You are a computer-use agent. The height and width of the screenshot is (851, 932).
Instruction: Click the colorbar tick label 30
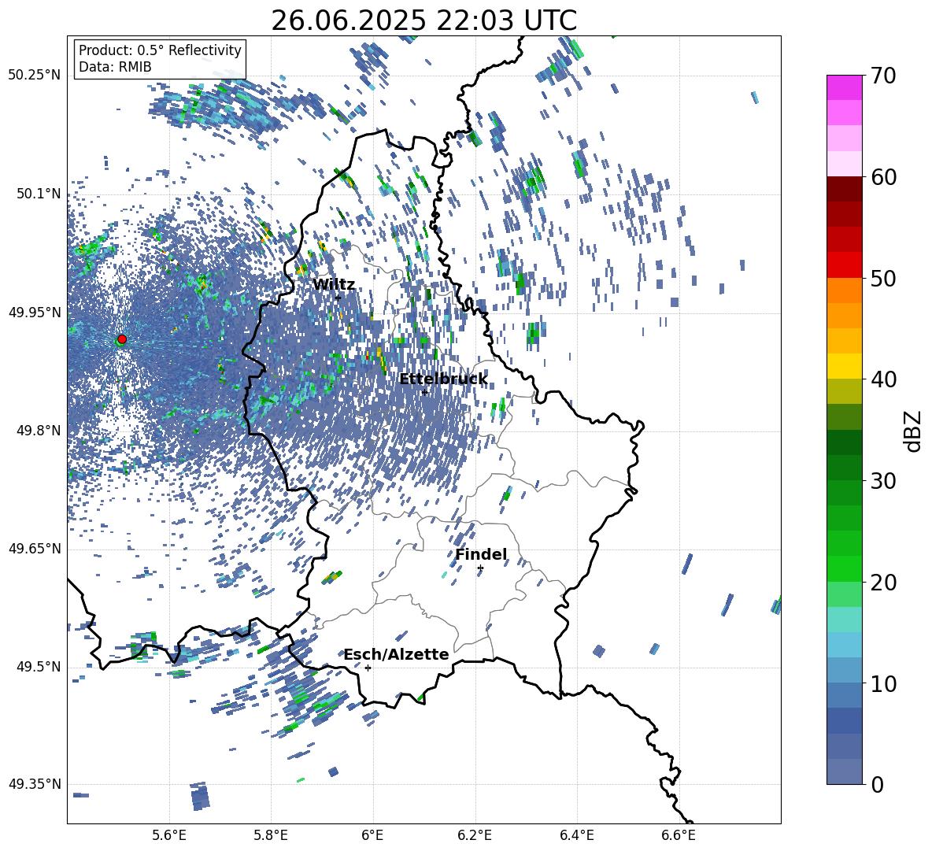(x=883, y=481)
